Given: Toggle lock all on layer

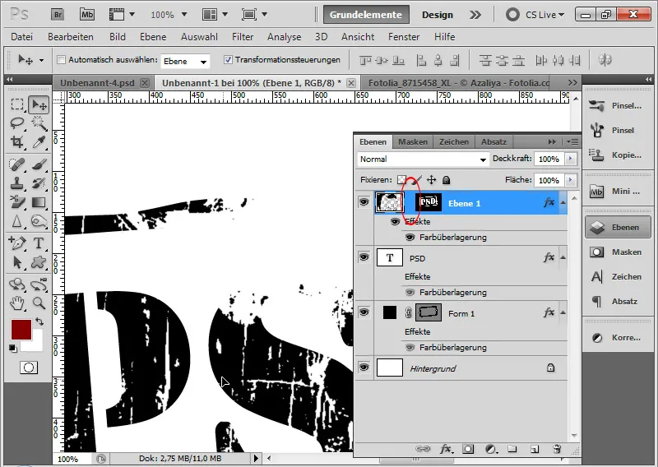Looking at the screenshot, I should (446, 180).
